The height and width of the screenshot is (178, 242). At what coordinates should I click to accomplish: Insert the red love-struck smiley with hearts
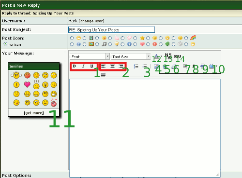tap(54, 103)
